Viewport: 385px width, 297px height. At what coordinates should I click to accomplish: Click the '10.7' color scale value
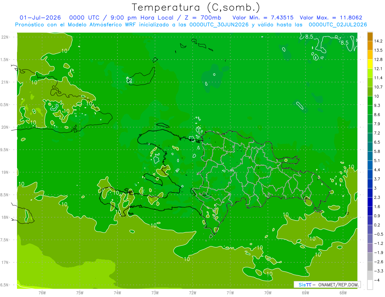(x=379, y=87)
